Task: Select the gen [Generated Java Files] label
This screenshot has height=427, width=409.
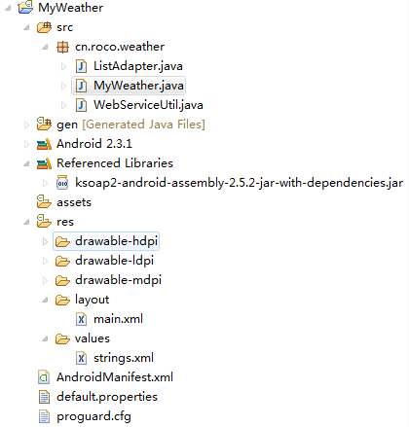Action: (130, 125)
